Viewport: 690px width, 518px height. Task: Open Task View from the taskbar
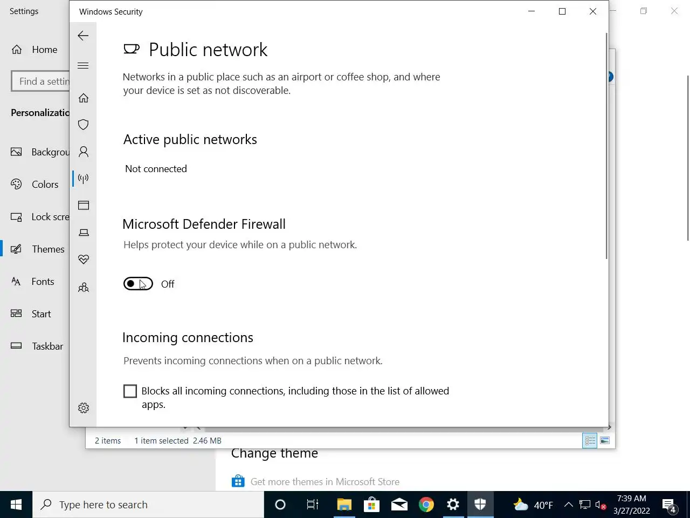pos(313,505)
